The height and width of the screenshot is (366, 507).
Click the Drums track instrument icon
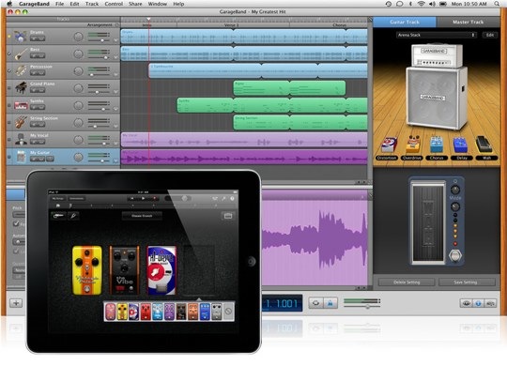tap(21, 37)
